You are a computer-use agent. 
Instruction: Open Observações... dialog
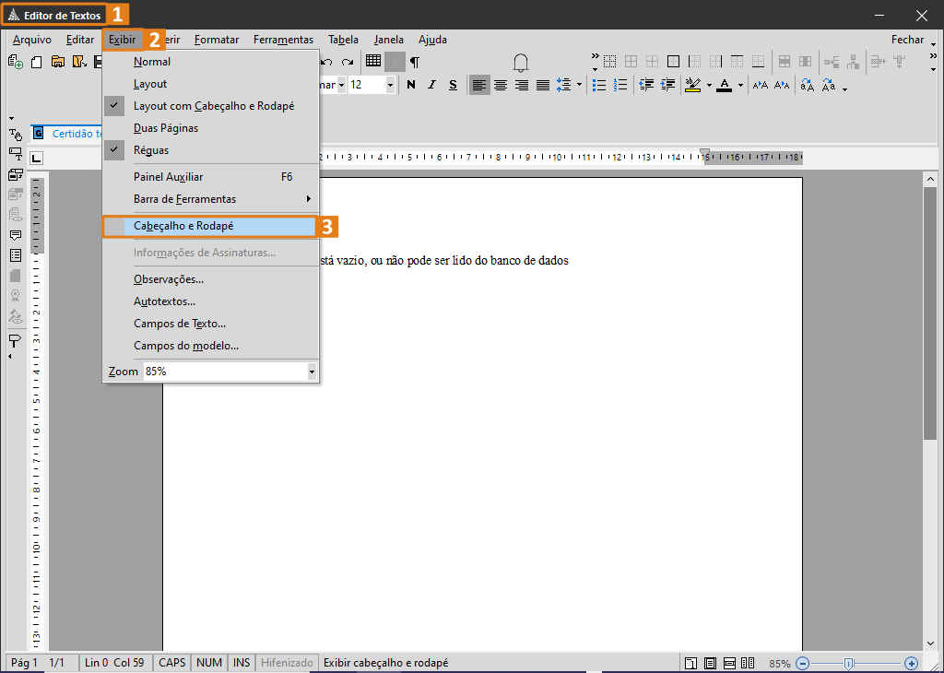coord(211,279)
